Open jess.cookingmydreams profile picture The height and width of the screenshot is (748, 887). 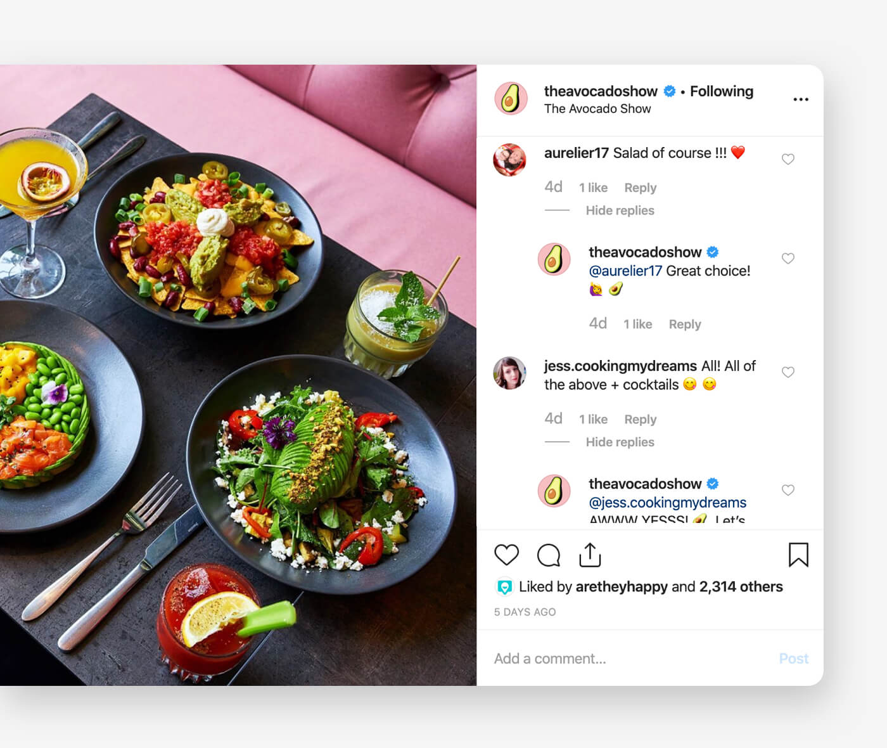coord(510,373)
